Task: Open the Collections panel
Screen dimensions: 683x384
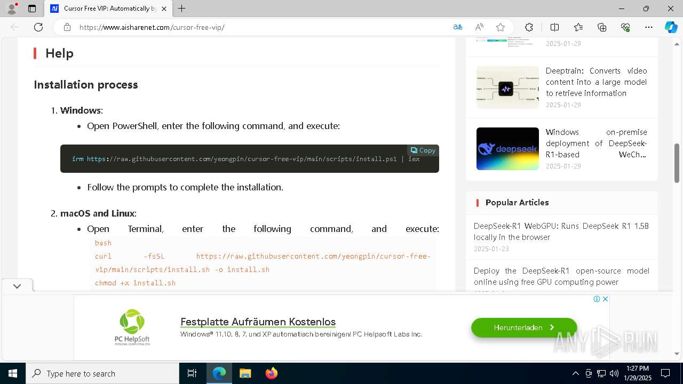Action: click(x=602, y=27)
